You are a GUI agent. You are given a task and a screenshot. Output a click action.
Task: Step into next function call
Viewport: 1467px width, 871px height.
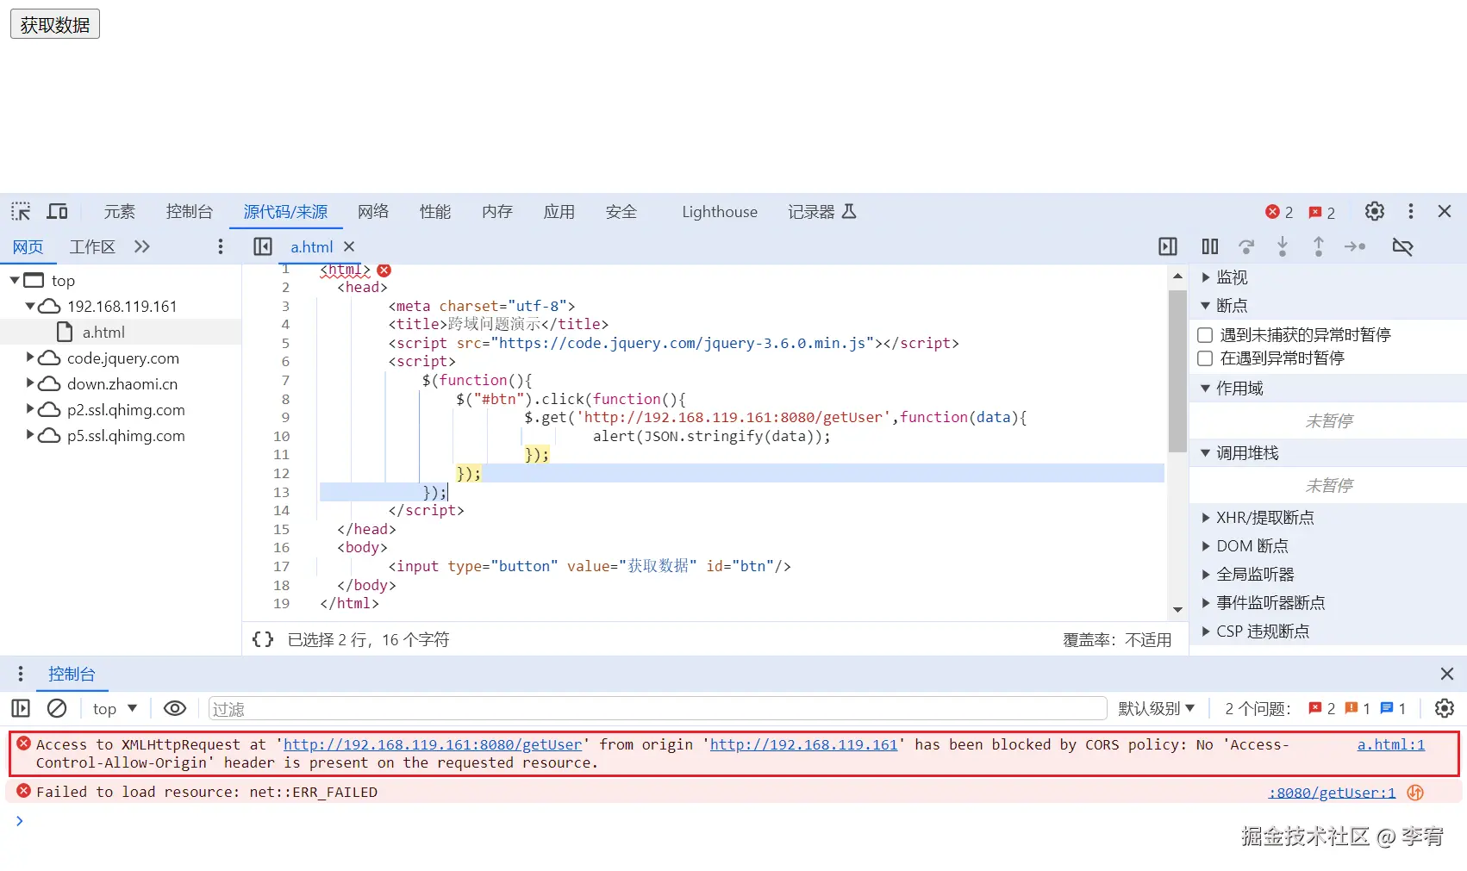coord(1283,246)
